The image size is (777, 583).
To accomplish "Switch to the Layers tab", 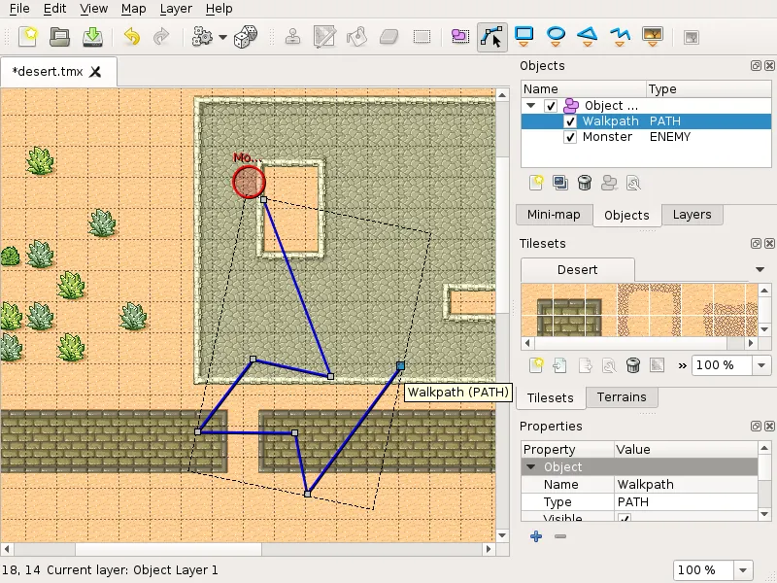I will [692, 215].
